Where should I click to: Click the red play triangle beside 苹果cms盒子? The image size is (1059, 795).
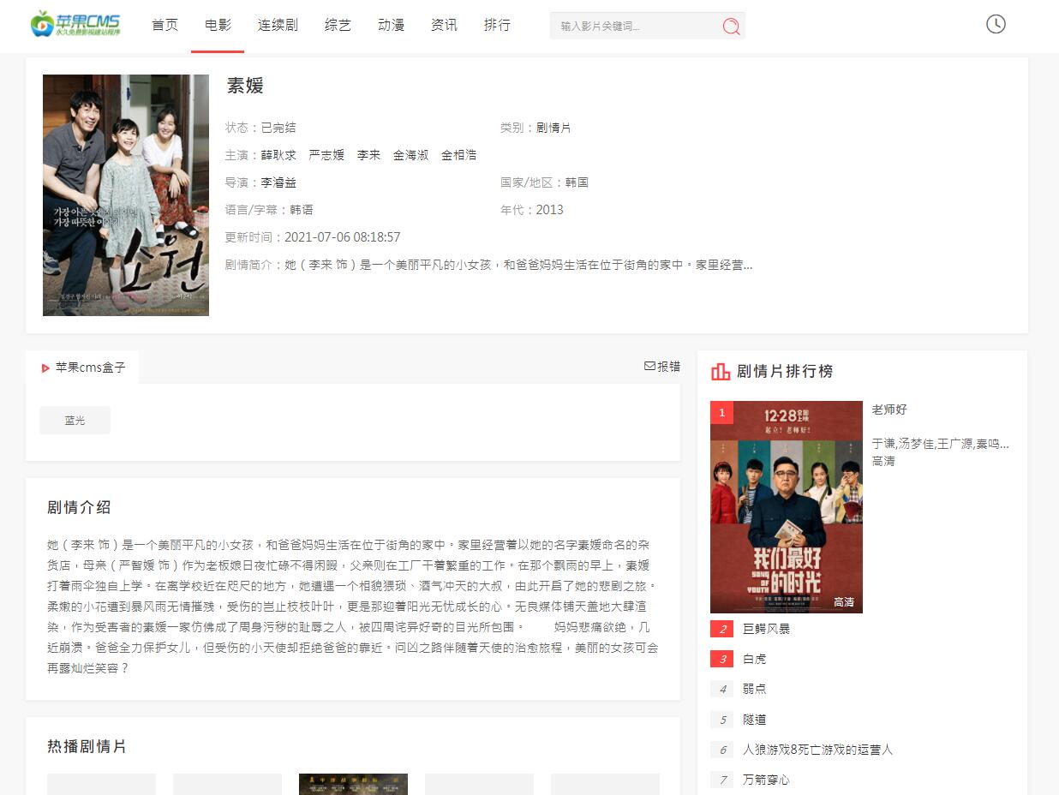tap(45, 368)
